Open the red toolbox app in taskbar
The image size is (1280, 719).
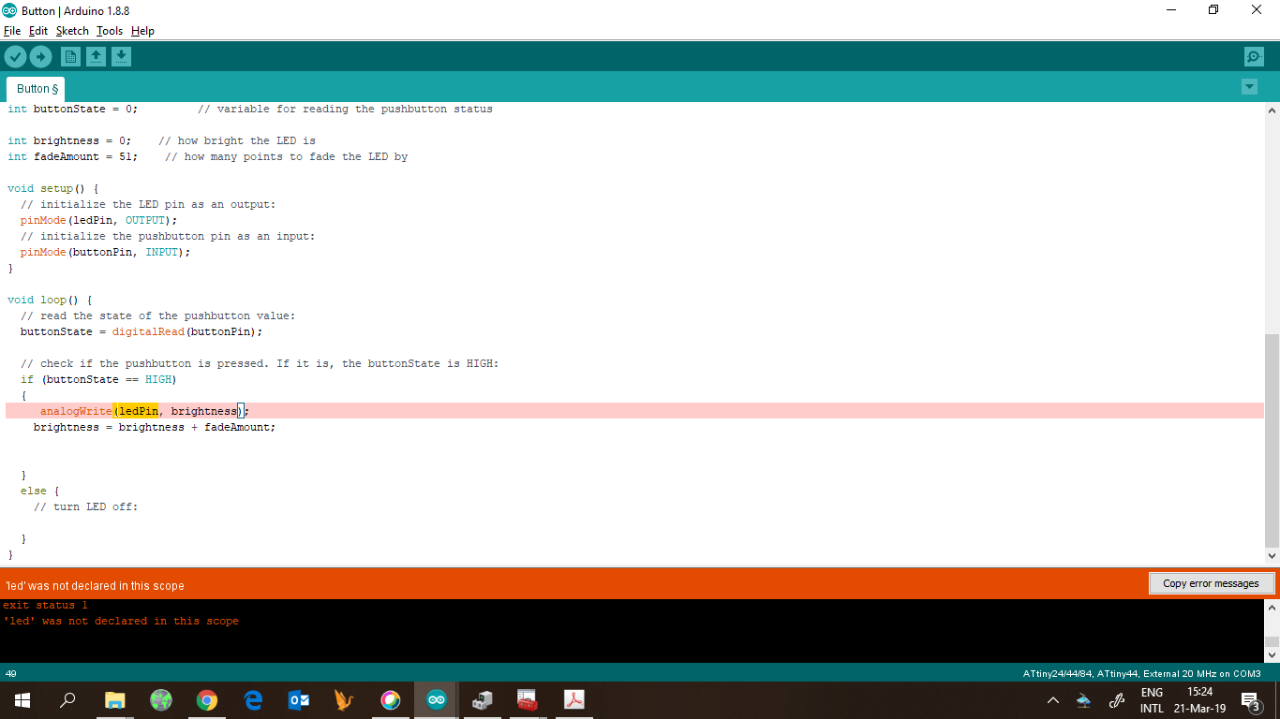(528, 700)
